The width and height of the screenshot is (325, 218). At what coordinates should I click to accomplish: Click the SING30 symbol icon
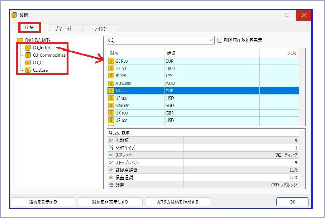click(111, 105)
